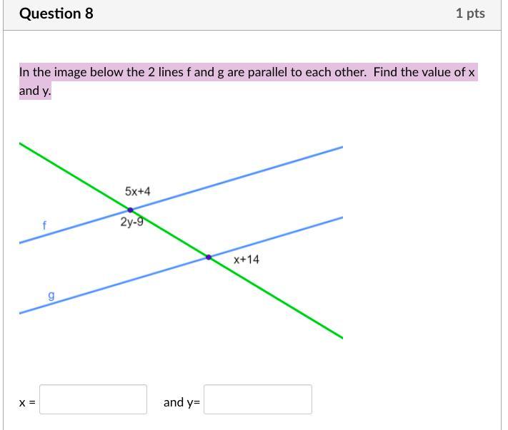Click the Question 8 heading
The height and width of the screenshot is (430, 508).
(56, 14)
